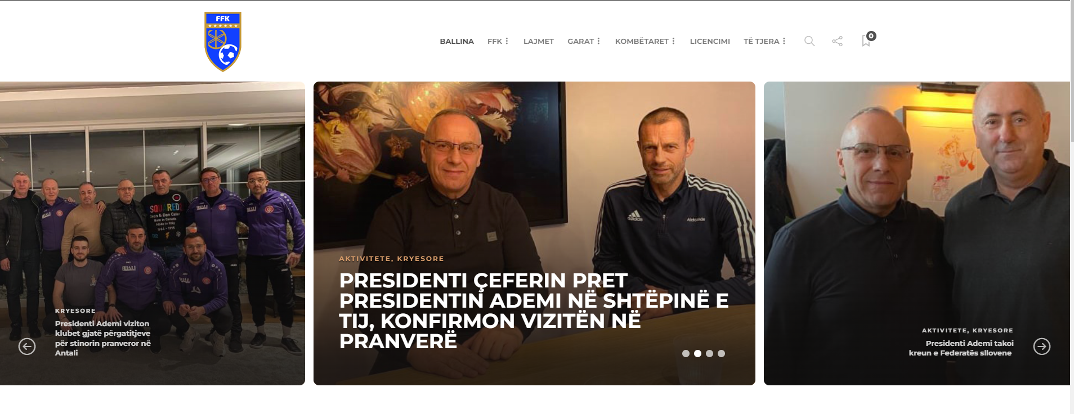Open the search magnifier icon

(x=809, y=41)
